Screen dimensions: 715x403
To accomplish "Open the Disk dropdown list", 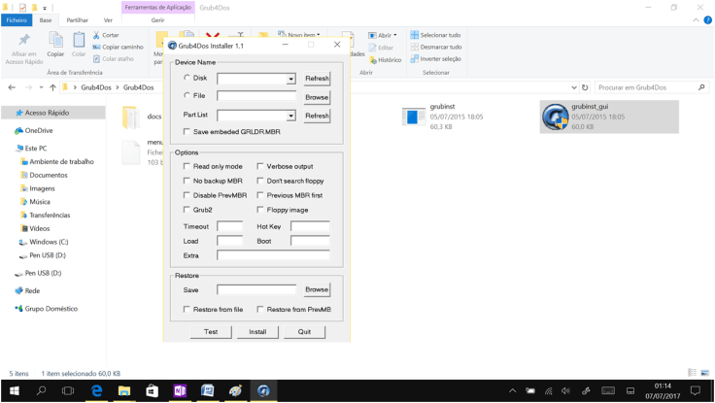I will coord(290,79).
